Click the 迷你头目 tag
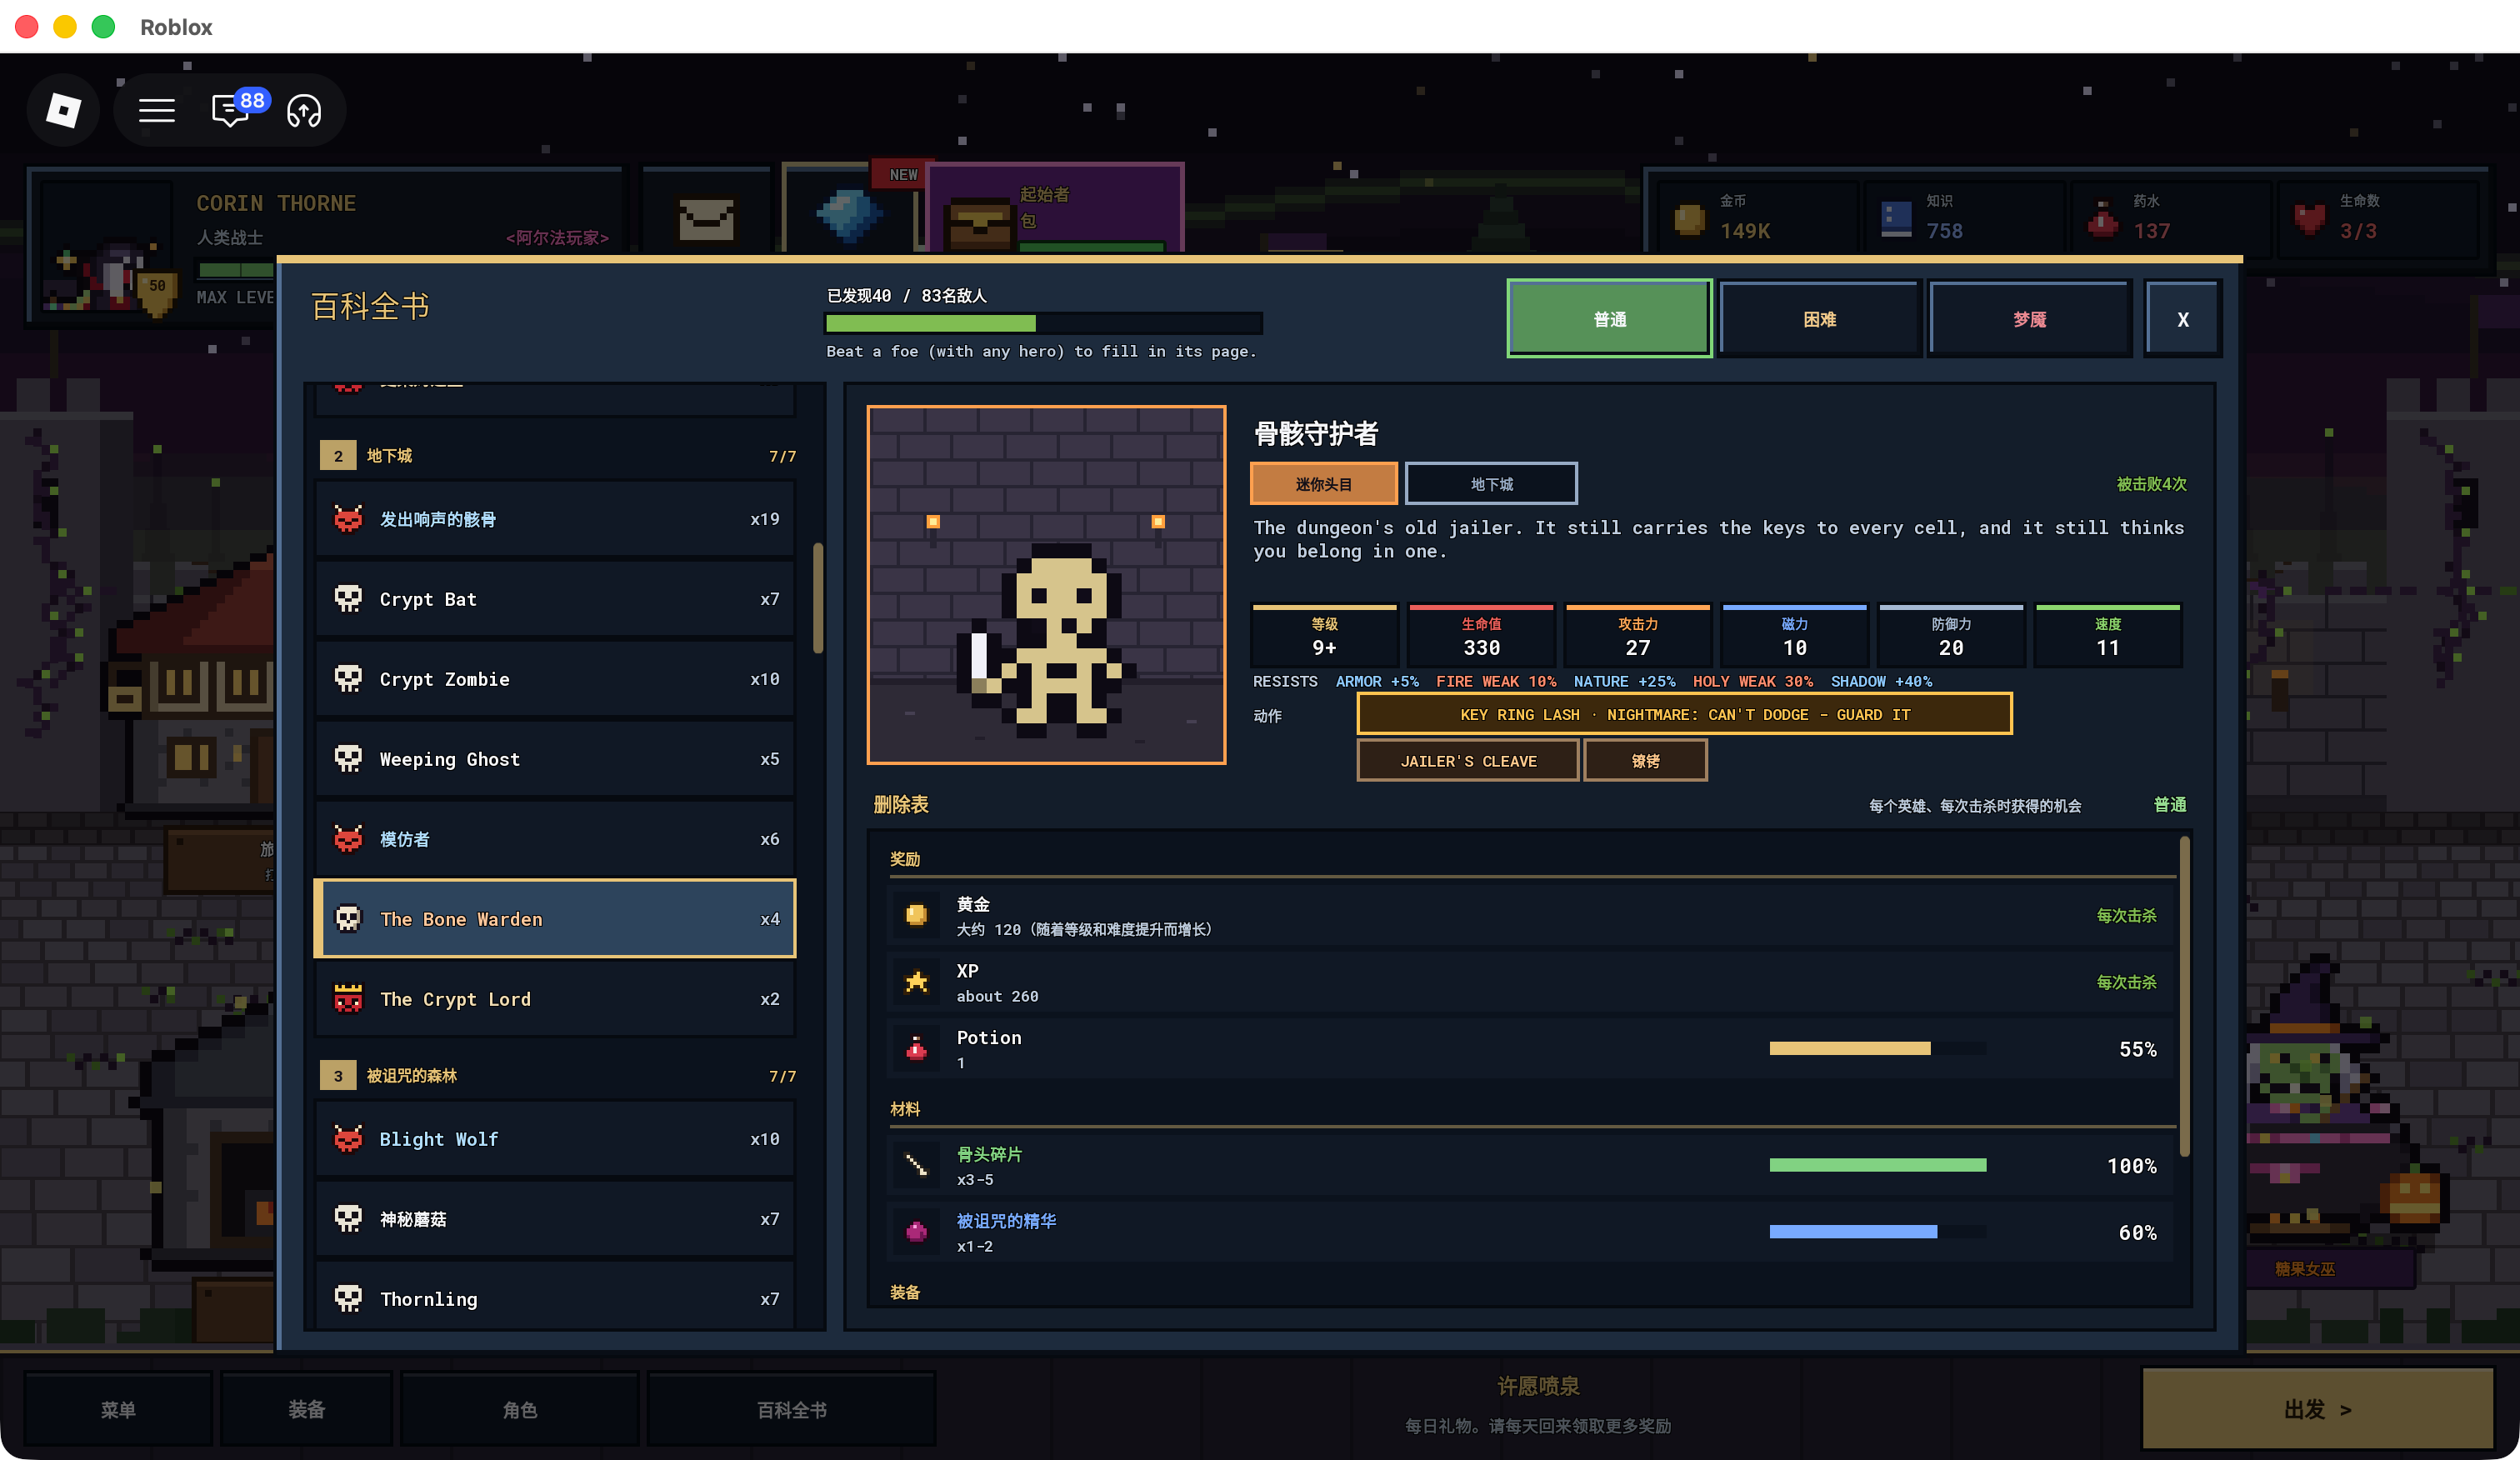The width and height of the screenshot is (2520, 1460). [x=1323, y=484]
